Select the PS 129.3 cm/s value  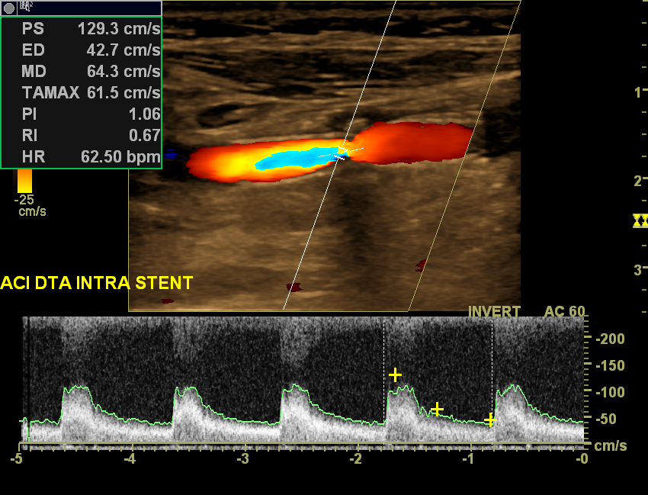119,28
